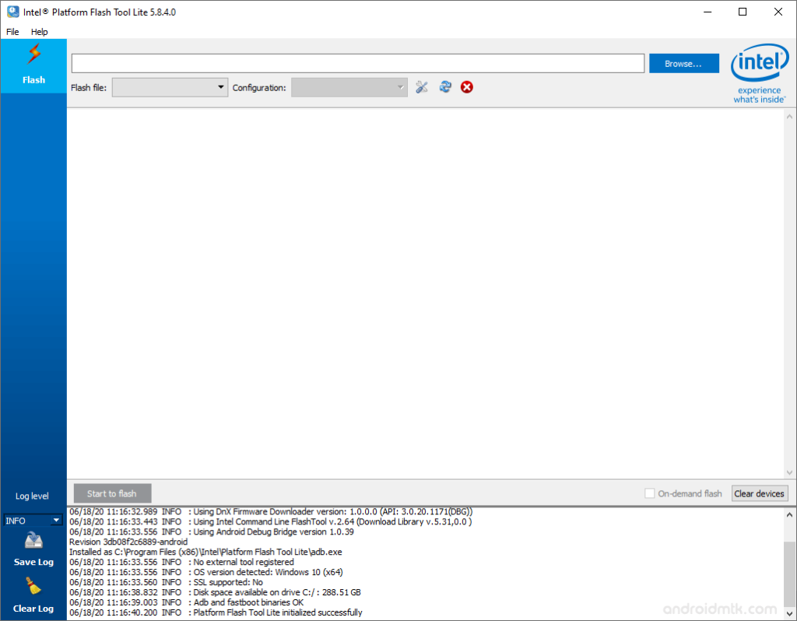This screenshot has height=621, width=797.
Task: Change the log level from INFO dropdown
Action: pyautogui.click(x=33, y=520)
